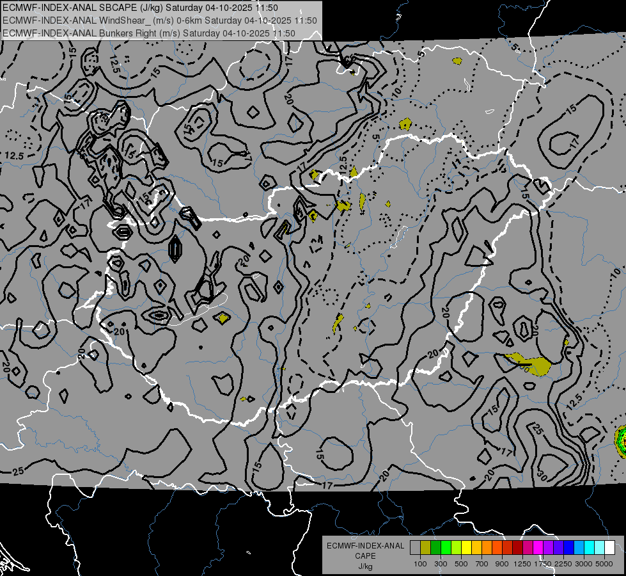Click the 900 legend value label
The height and width of the screenshot is (576, 626).
(502, 564)
